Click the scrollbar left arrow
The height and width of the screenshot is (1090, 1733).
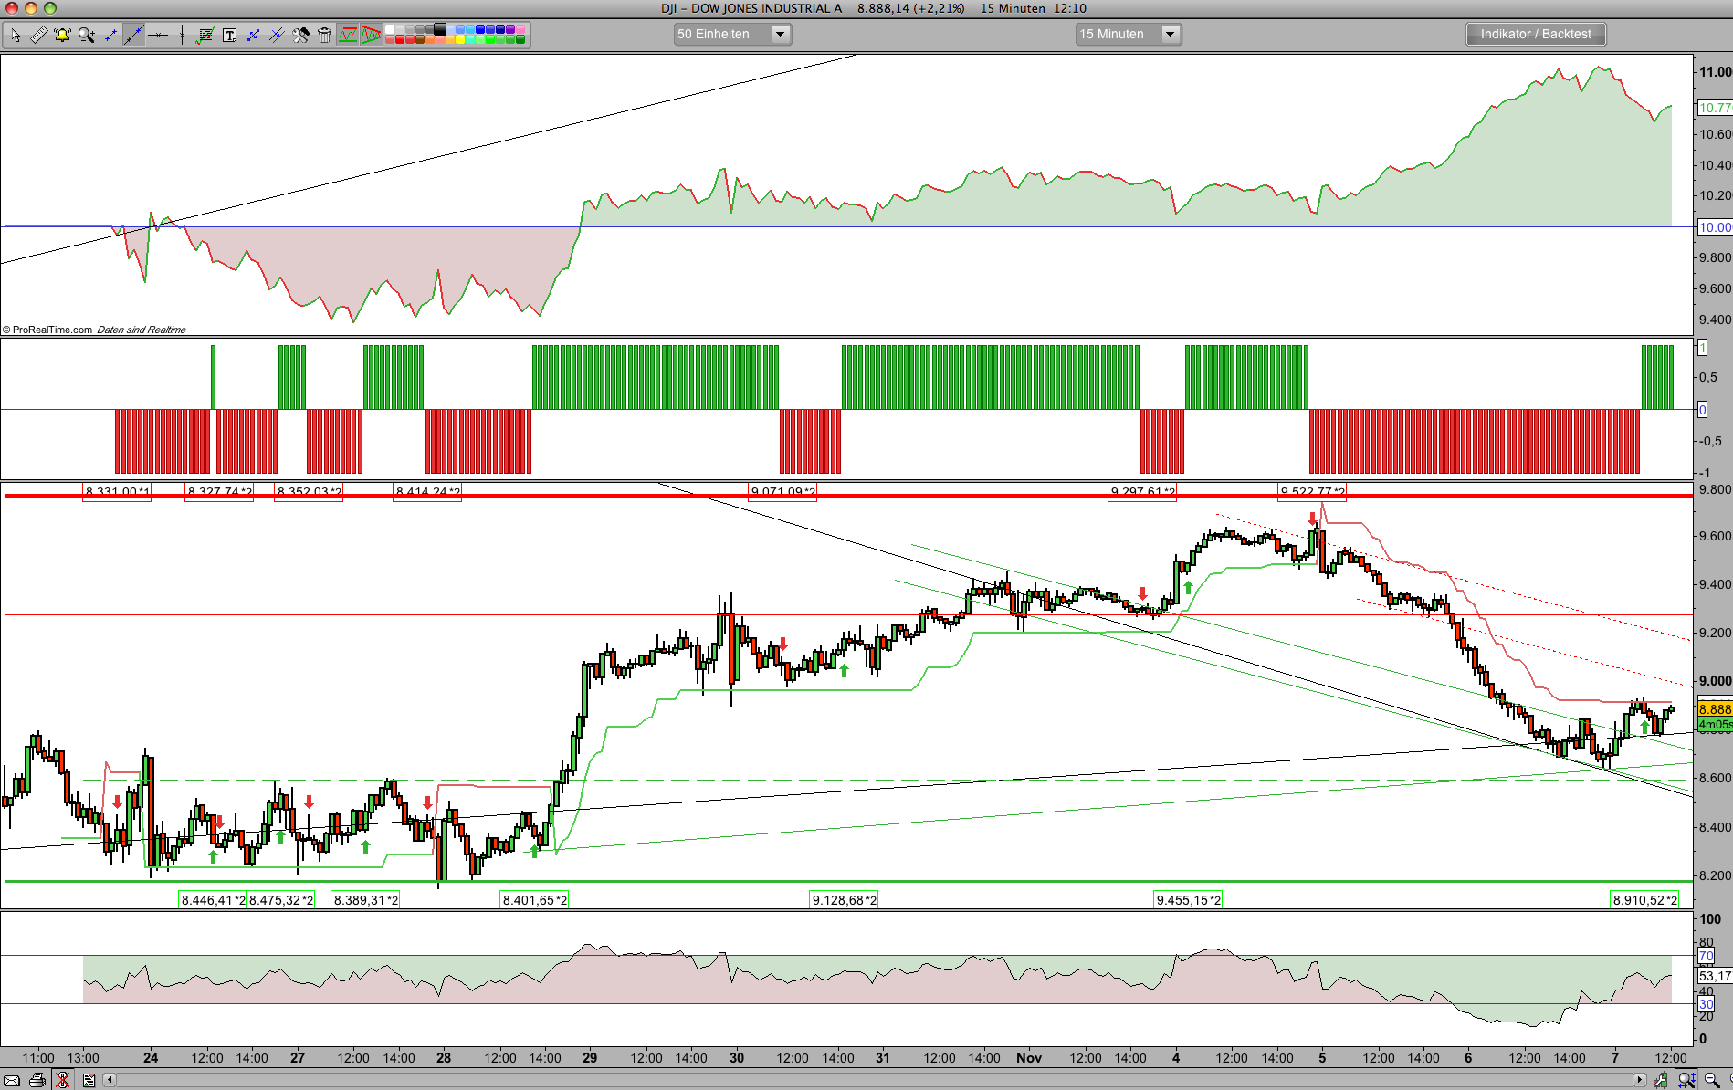coord(110,1080)
